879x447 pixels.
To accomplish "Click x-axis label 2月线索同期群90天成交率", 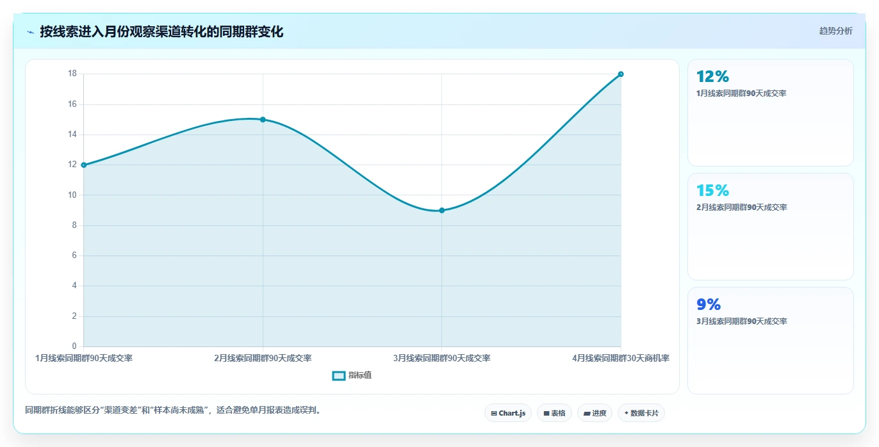I will point(263,359).
